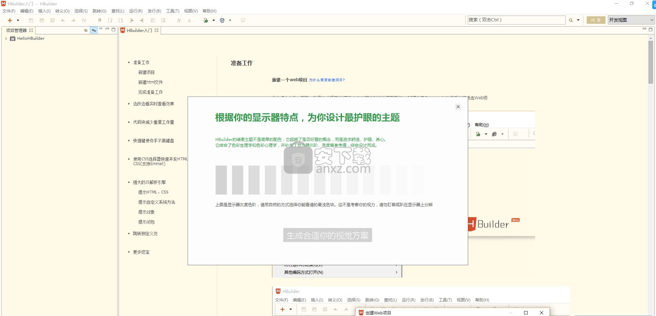The height and width of the screenshot is (316, 656).
Task: Open the 工具(T) menu
Action: click(173, 11)
